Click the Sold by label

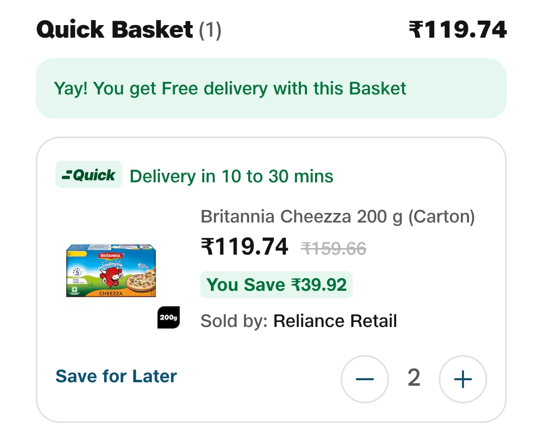(x=234, y=321)
